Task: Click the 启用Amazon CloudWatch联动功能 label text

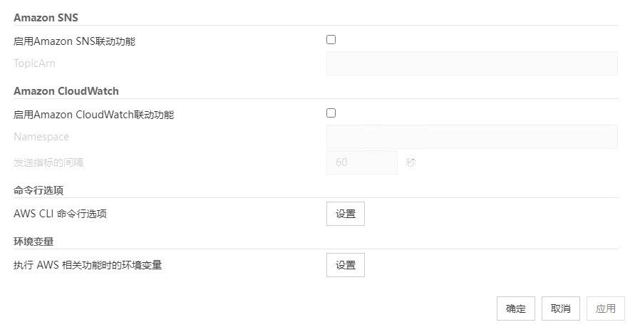Action: 93,115
